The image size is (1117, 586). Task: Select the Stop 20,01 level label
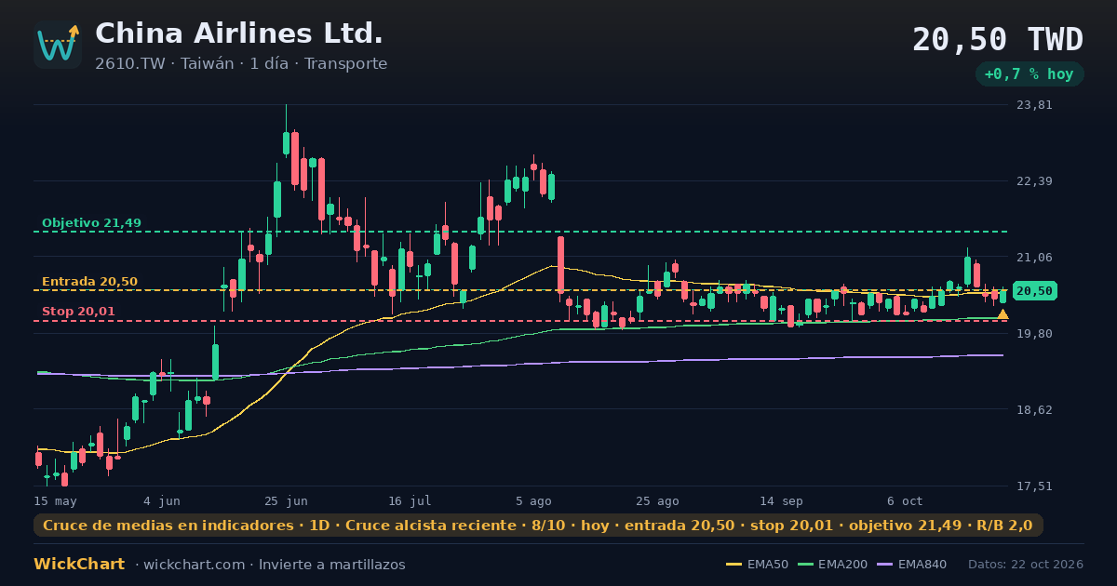78,312
